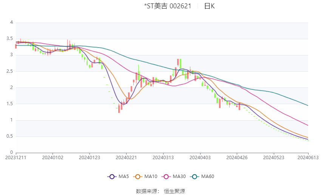Click the 3.5 price axis label
The image size is (321, 195).
[x=9, y=38]
